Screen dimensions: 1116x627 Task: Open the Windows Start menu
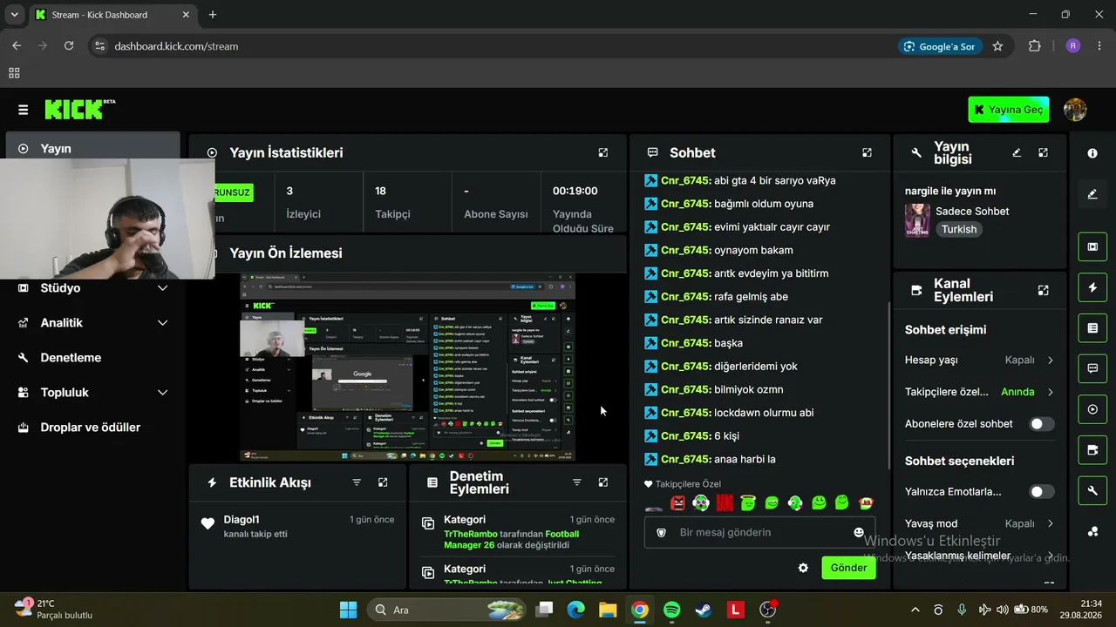[348, 610]
